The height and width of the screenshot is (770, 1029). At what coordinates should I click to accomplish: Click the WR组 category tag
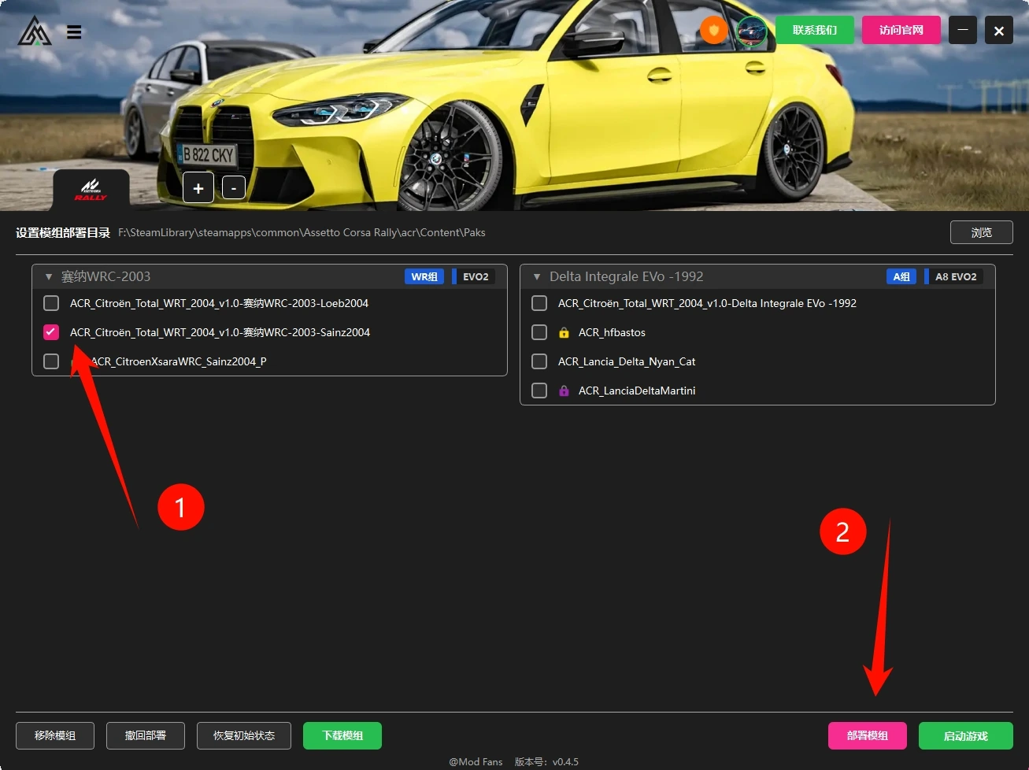(424, 277)
